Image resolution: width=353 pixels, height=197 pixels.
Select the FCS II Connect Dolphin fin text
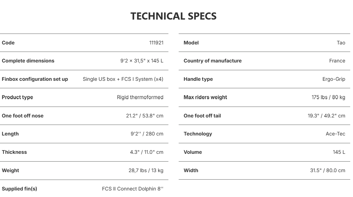click(133, 189)
